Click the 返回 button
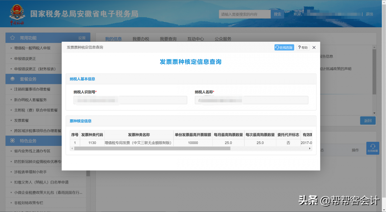 click(x=368, y=121)
